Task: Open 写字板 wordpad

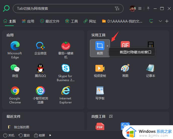Action: [x=100, y=93]
